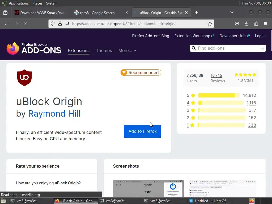
Task: Go back with the browser back arrow
Action: point(6,24)
